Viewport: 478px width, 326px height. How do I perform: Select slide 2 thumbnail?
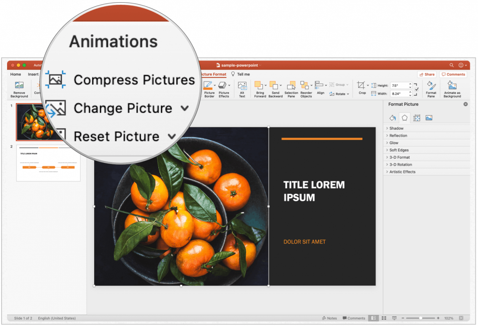pyautogui.click(x=48, y=163)
